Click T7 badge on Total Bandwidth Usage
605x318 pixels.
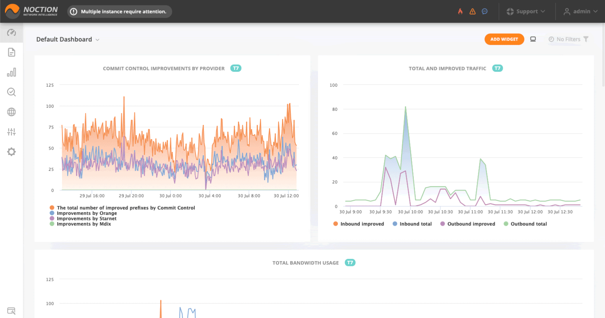[350, 263]
